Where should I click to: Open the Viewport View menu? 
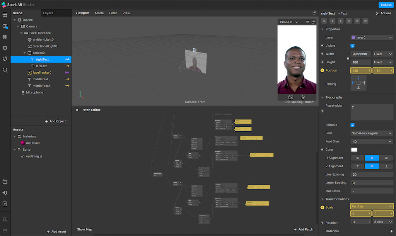(x=126, y=13)
